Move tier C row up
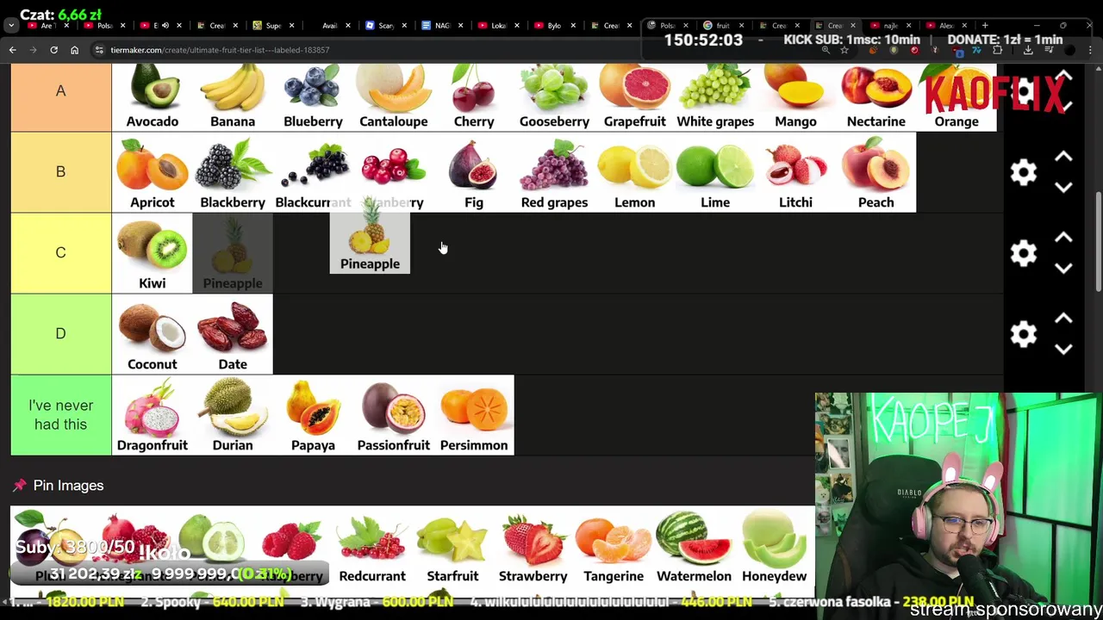Image resolution: width=1103 pixels, height=620 pixels. pos(1063,238)
